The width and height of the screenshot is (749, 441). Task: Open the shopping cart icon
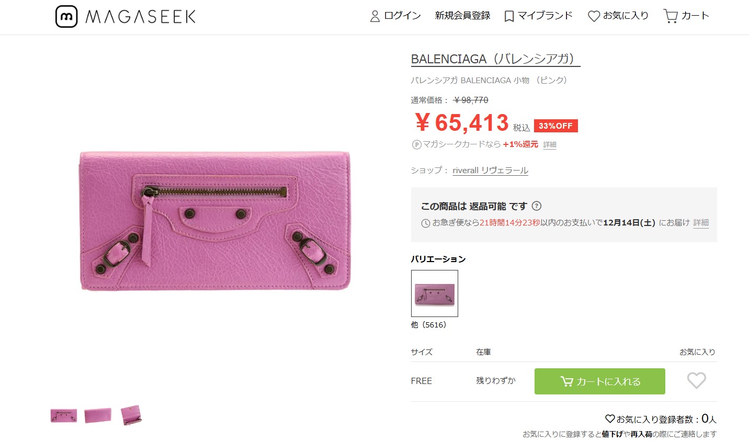670,16
